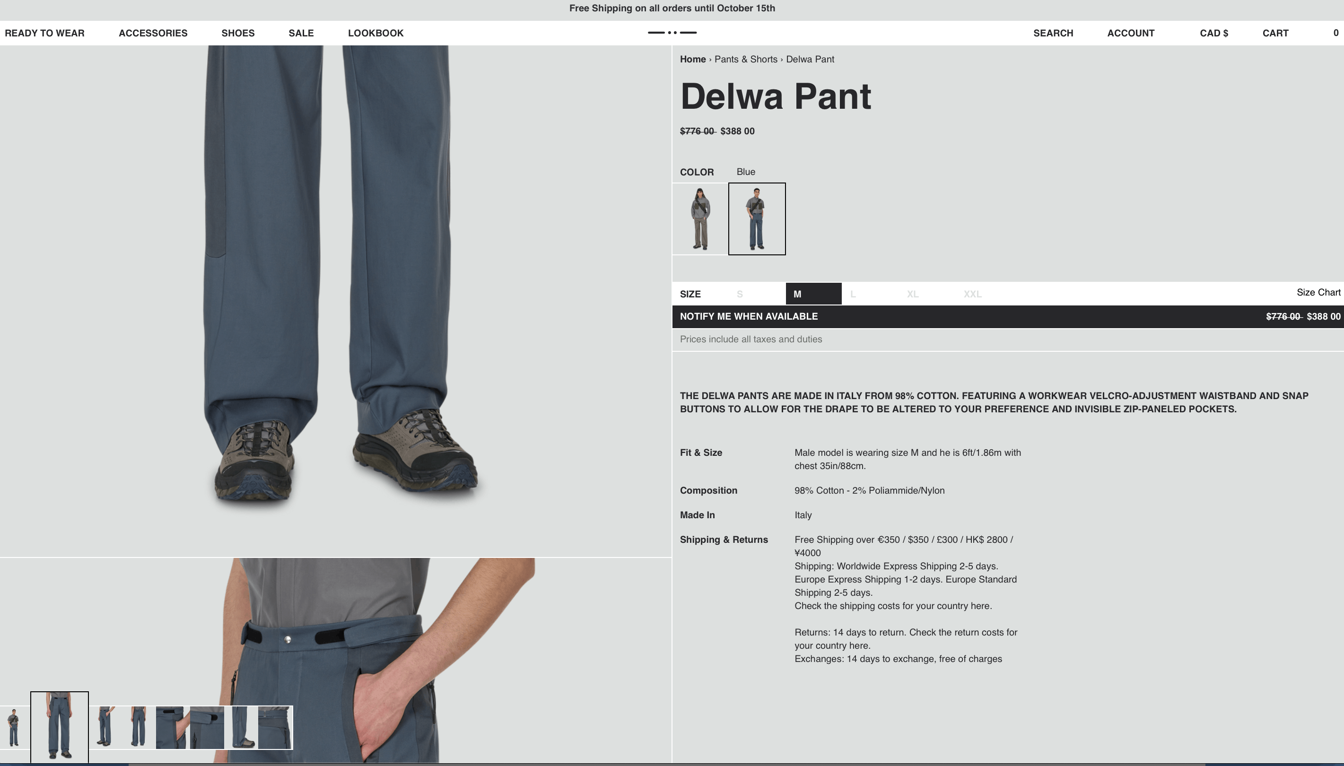Viewport: 1344px width, 766px height.
Task: Open the Ready To Wear menu
Action: pos(45,33)
